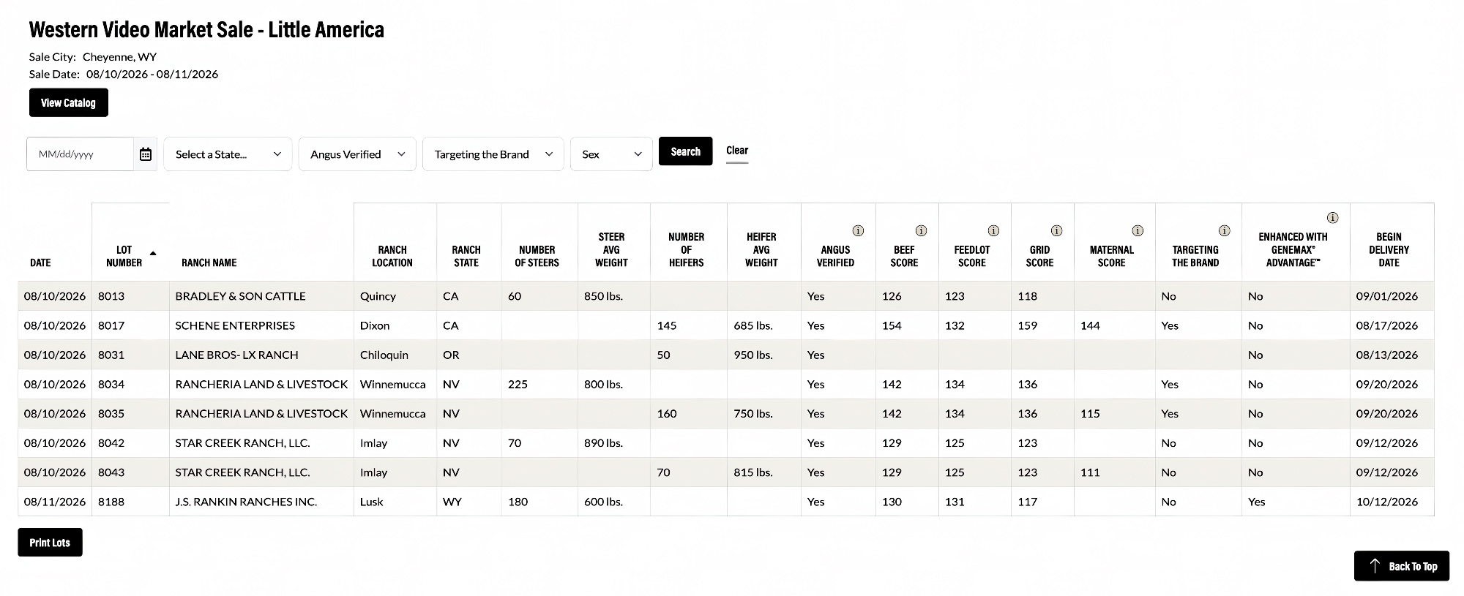Screen dimensions: 1464x596
Task: Expand the Angus Verified filter dropdown
Action: pyautogui.click(x=357, y=154)
